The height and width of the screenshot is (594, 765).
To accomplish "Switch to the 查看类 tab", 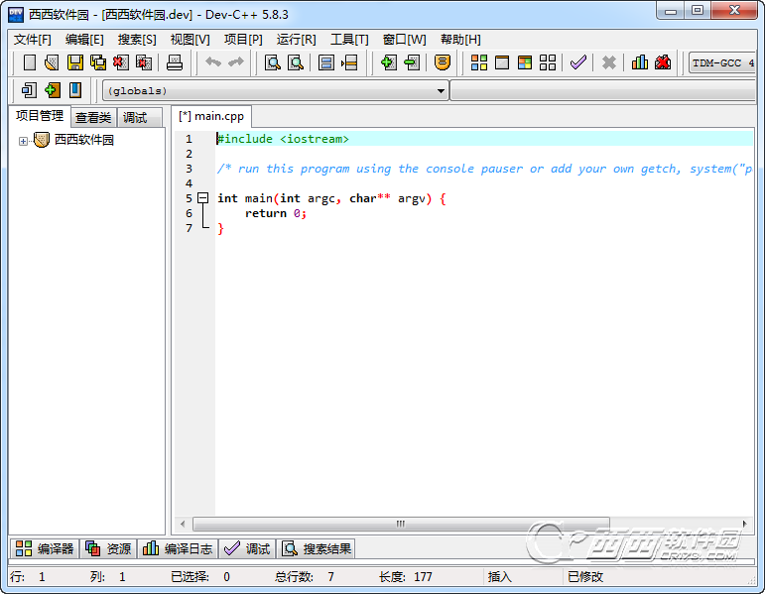I will click(93, 118).
